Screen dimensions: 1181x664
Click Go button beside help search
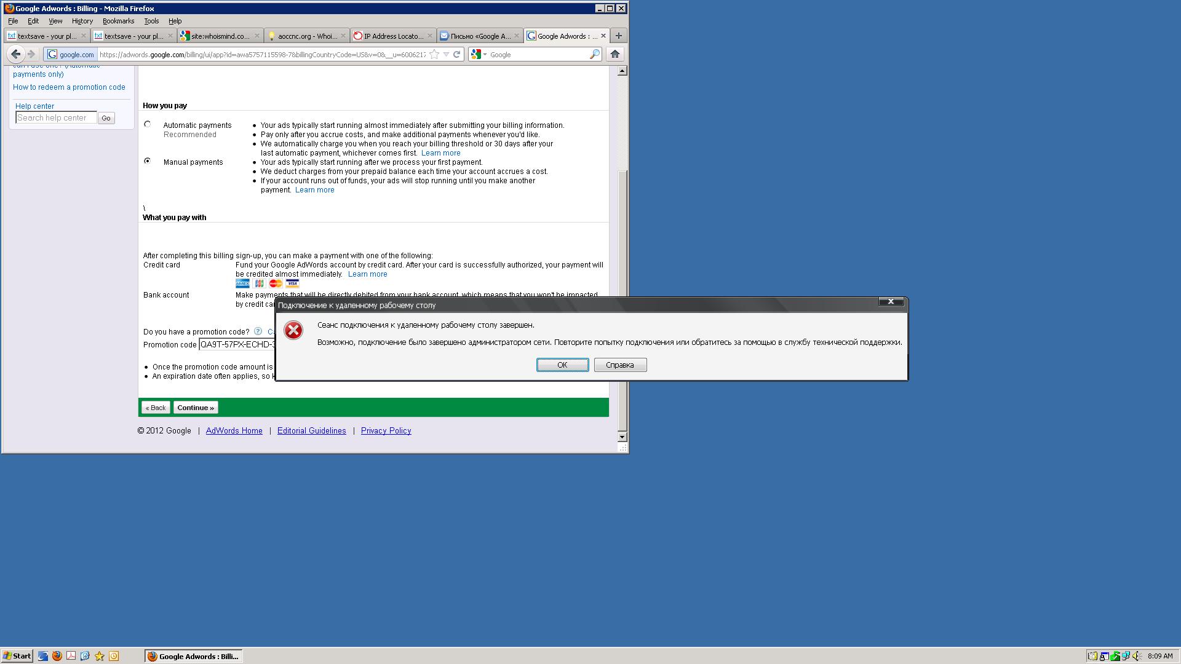click(x=106, y=118)
